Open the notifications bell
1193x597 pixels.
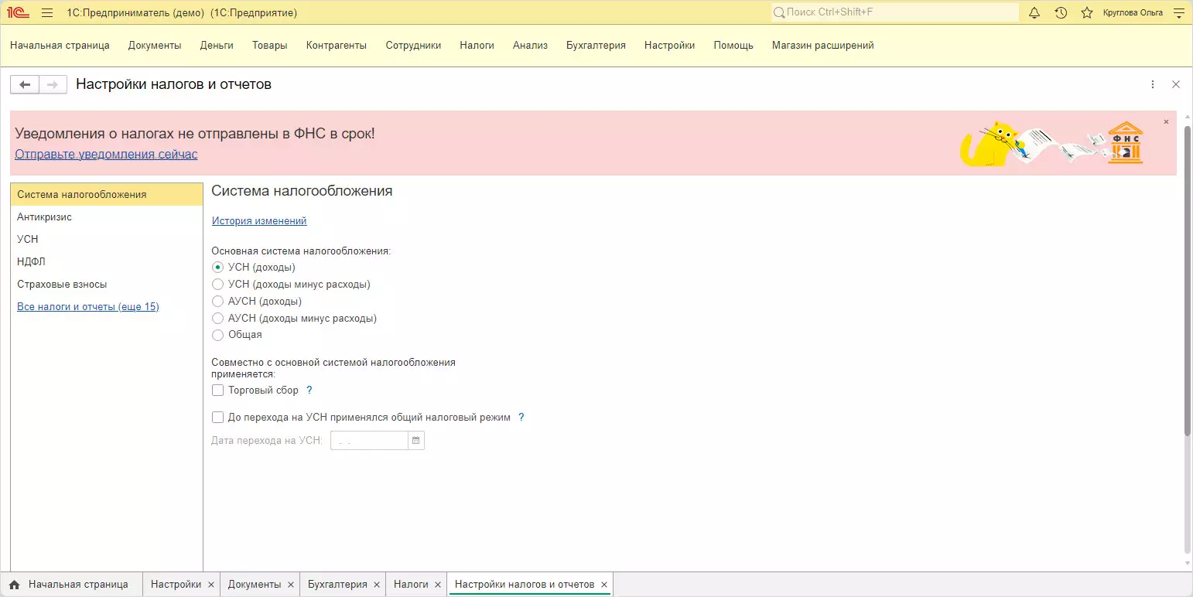coord(1034,12)
